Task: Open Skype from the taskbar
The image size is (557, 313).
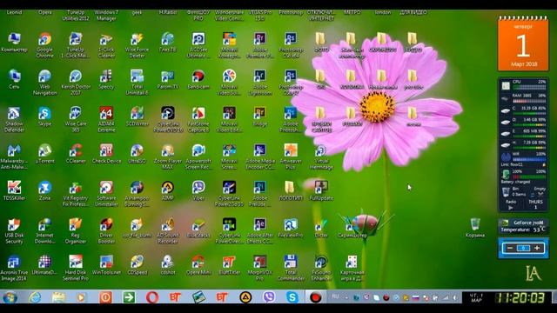Action: click(x=292, y=296)
